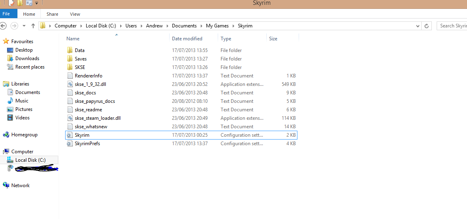467x219 pixels.
Task: Click the Search Skyrim field
Action: [x=452, y=26]
